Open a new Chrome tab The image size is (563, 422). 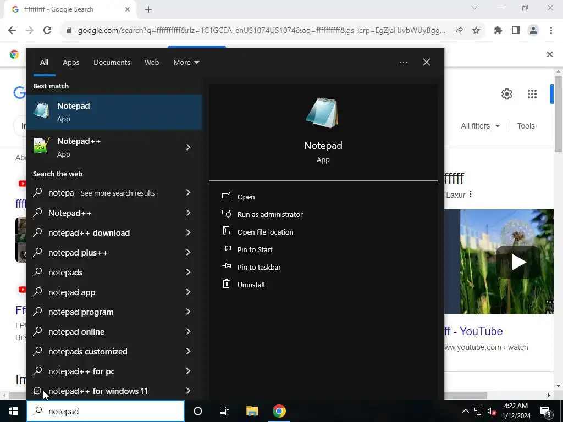click(148, 9)
